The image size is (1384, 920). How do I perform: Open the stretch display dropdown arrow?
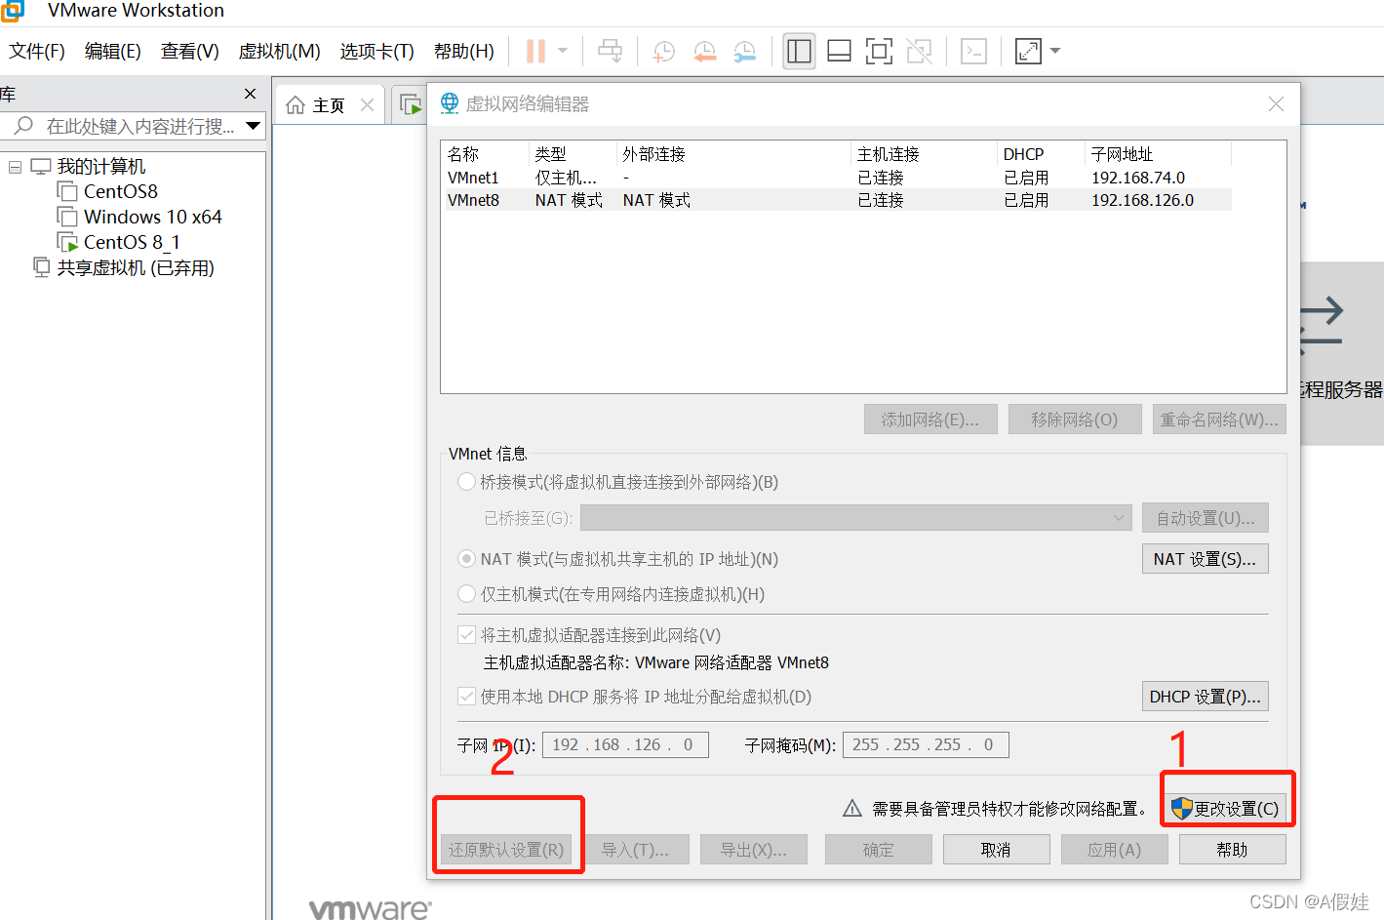[1055, 51]
